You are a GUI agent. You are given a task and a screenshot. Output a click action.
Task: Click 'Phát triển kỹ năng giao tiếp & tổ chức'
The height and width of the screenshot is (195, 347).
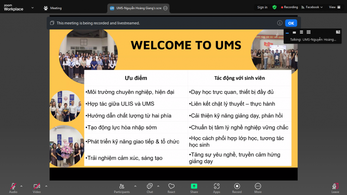coord(132,142)
